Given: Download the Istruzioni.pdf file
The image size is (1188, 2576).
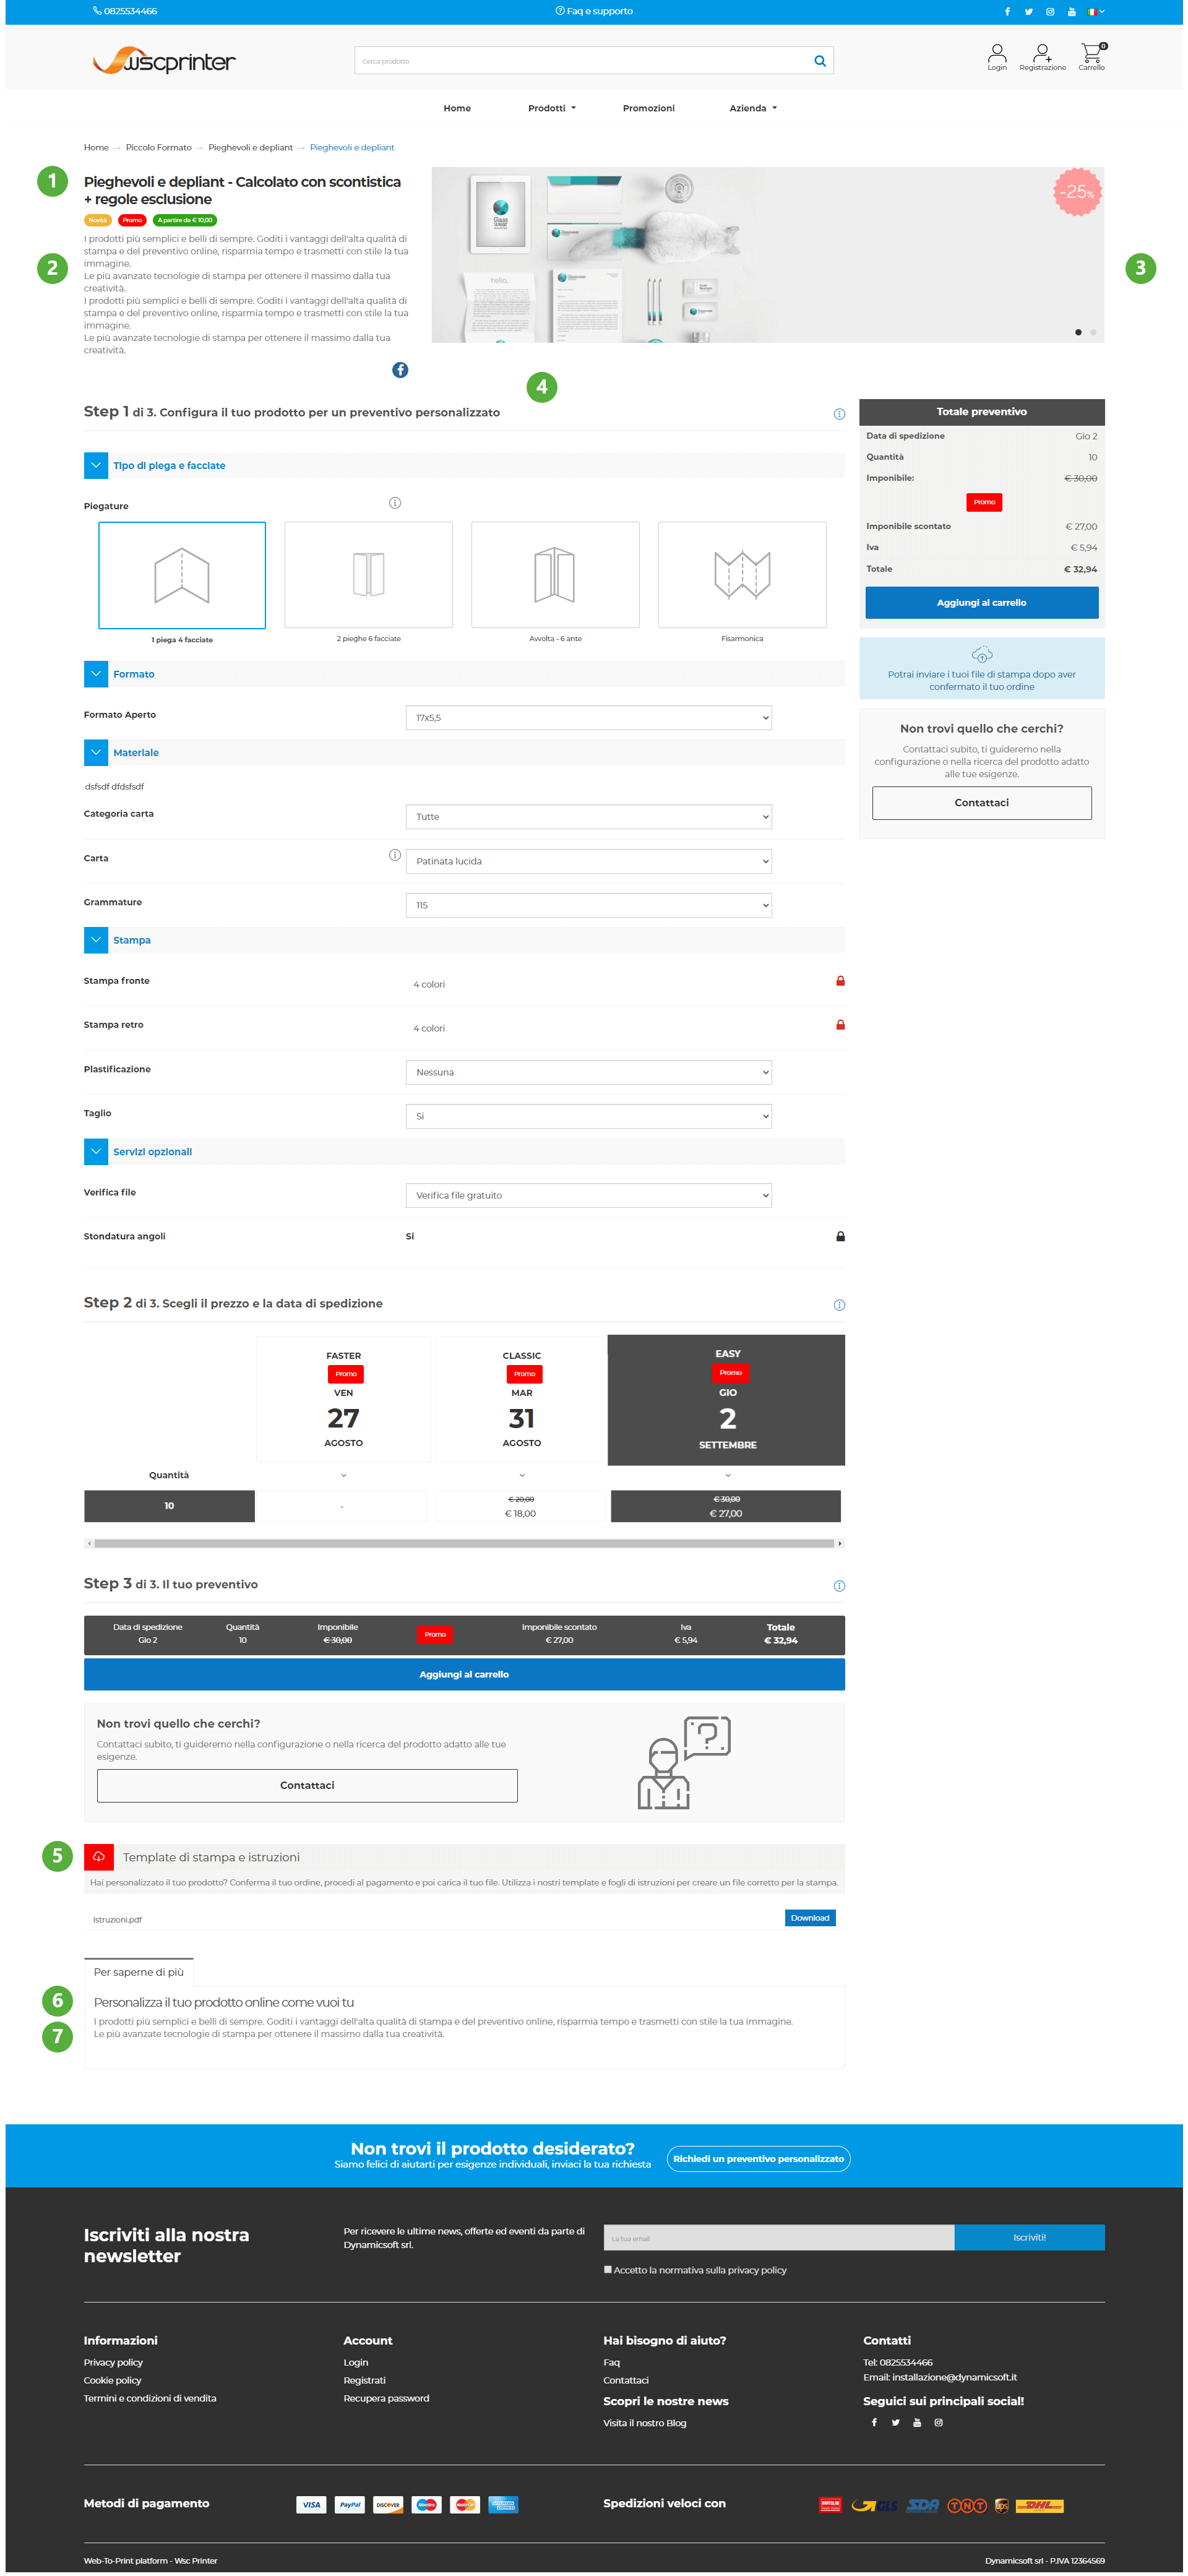Looking at the screenshot, I should (809, 1918).
